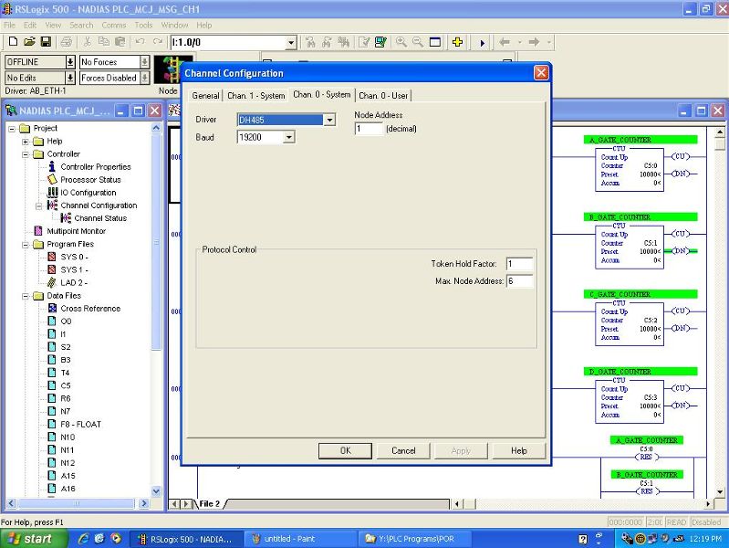The image size is (729, 548).
Task: Click the Copy toolbar icon
Action: coord(104,42)
